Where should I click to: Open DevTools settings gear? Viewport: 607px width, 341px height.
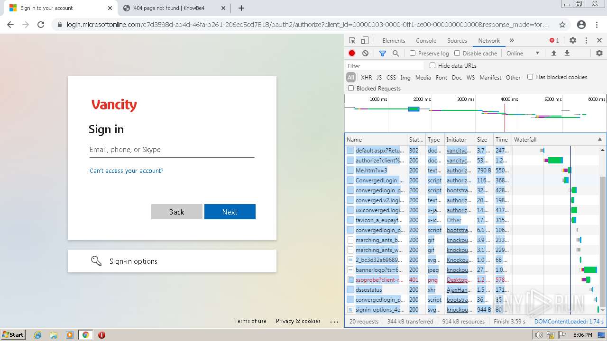[573, 41]
